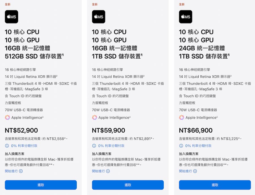Viewport: 255px width, 195px height.
Task: Select 選取 for the 512GB SSD configuration
Action: (x=41, y=185)
